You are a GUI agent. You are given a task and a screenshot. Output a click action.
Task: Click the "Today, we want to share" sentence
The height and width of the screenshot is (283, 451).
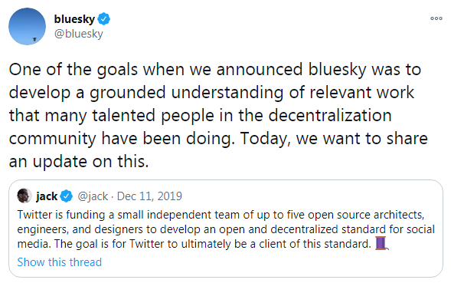point(334,139)
